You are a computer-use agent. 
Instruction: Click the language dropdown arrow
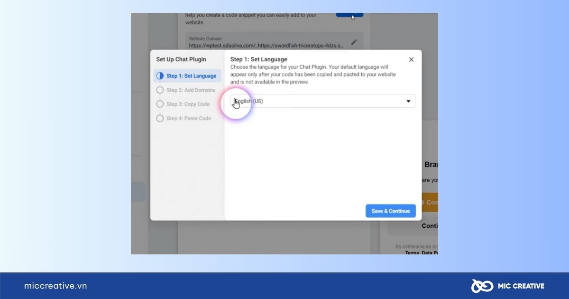pos(408,101)
